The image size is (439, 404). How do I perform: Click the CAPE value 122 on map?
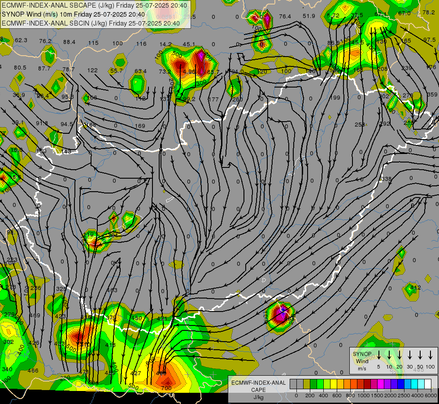coord(92,70)
